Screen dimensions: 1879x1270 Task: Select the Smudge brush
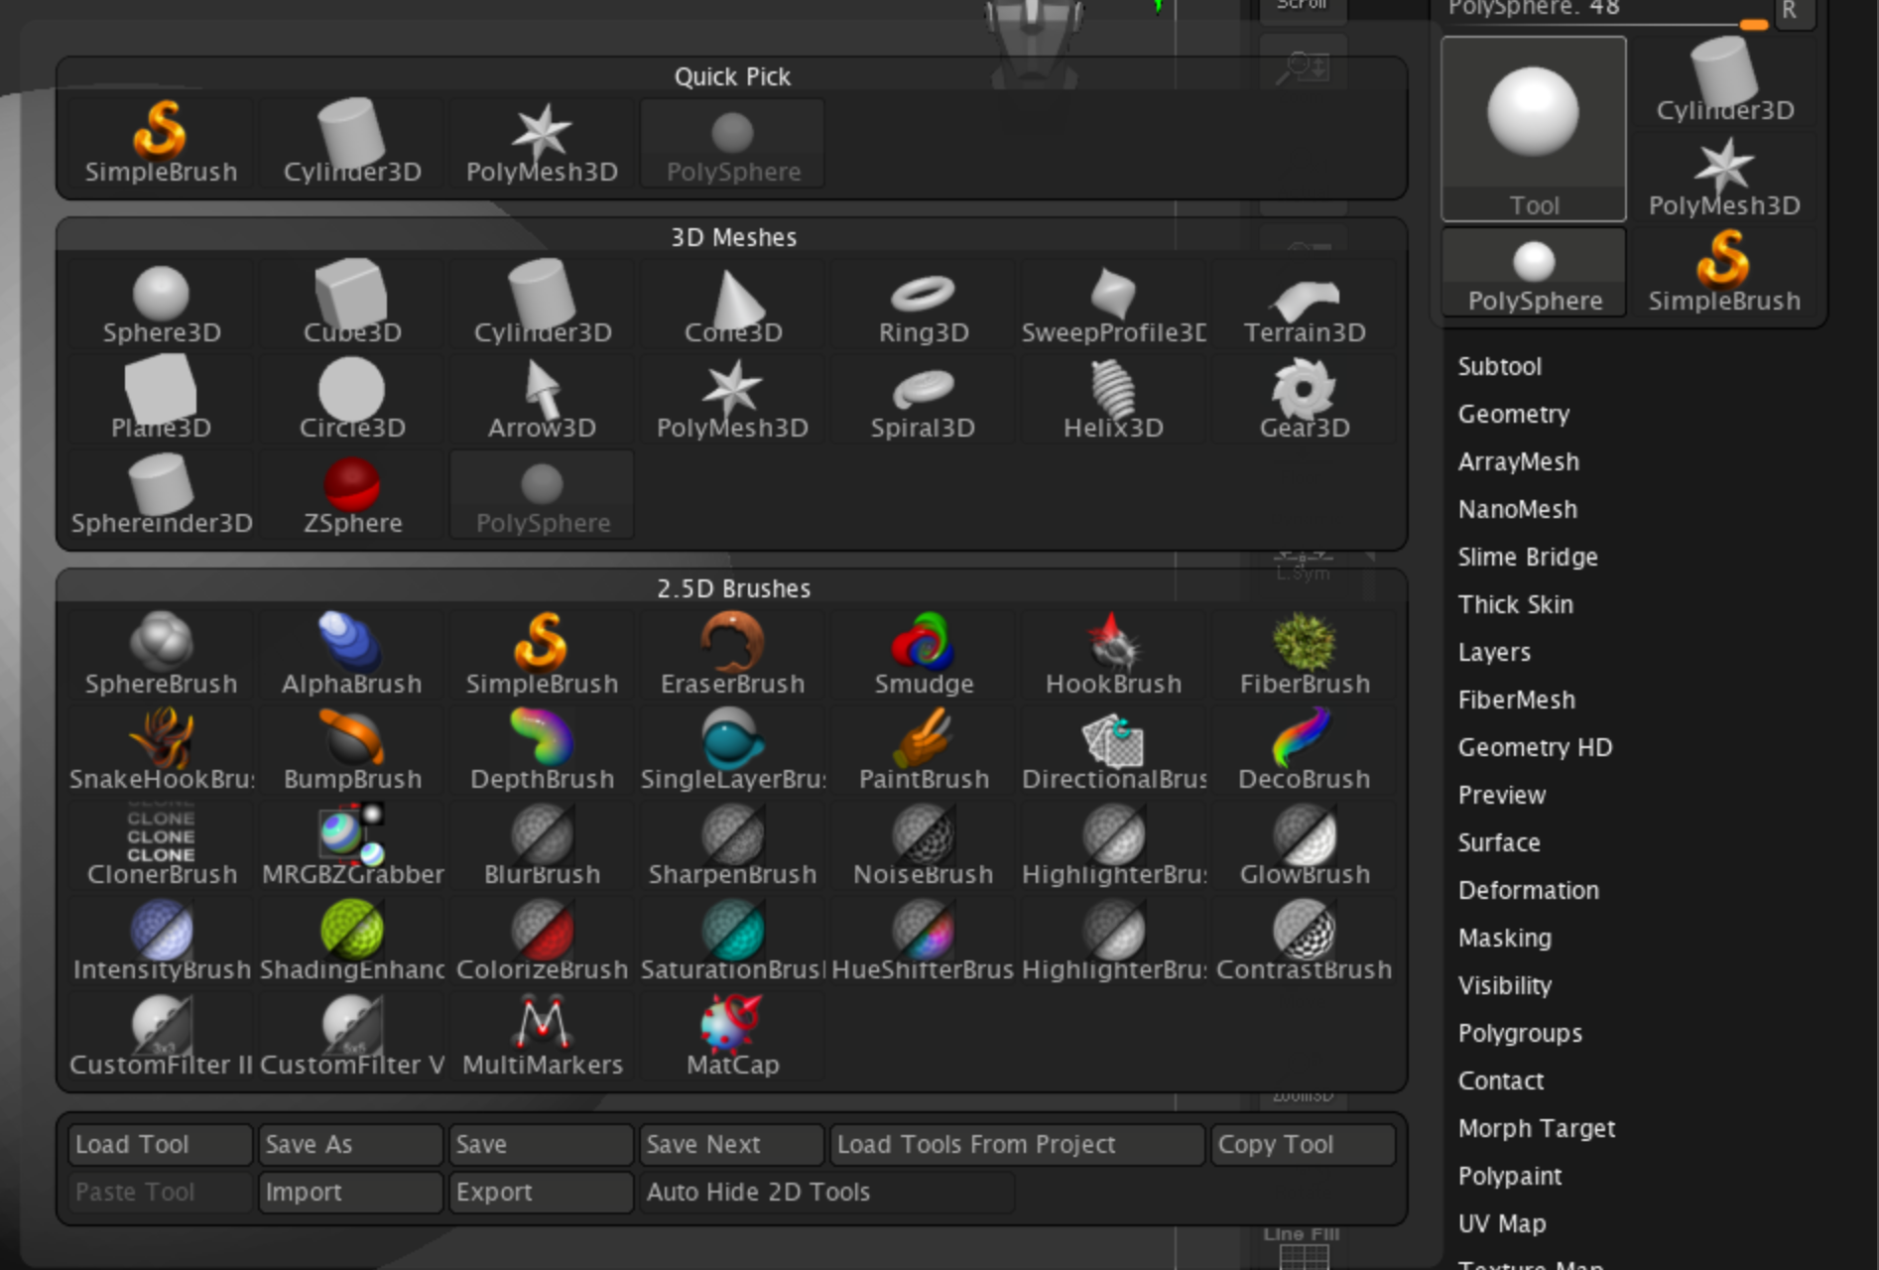pos(924,655)
